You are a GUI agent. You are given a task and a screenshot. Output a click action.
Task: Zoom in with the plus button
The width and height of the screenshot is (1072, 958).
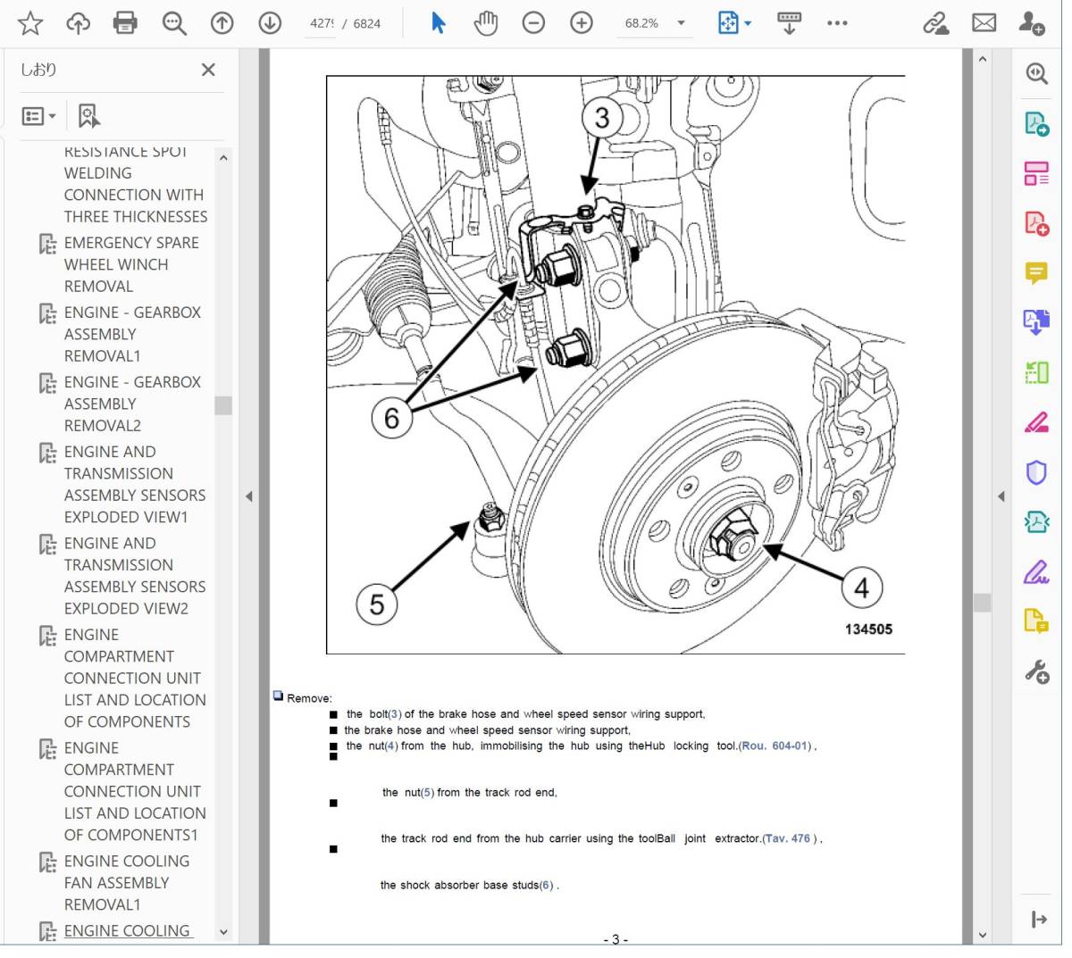(582, 23)
